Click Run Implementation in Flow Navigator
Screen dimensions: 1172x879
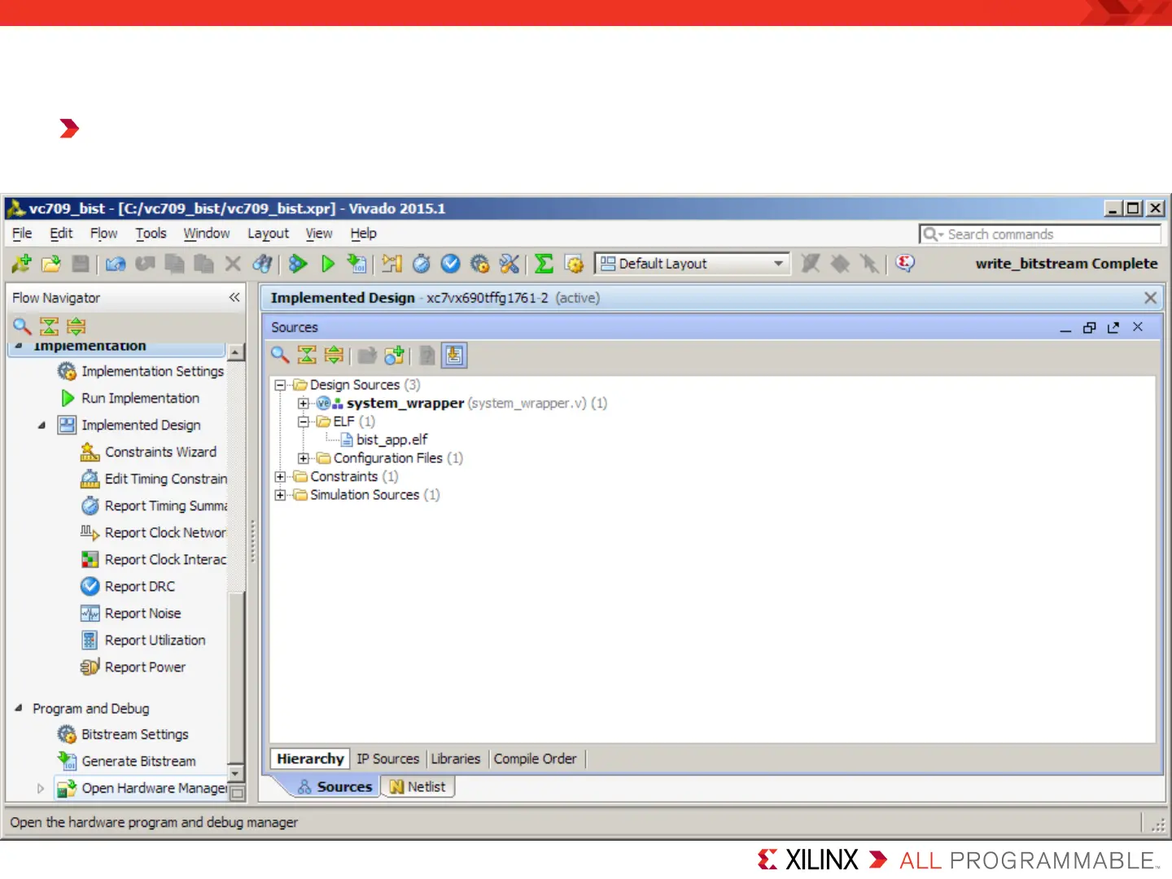coord(140,398)
